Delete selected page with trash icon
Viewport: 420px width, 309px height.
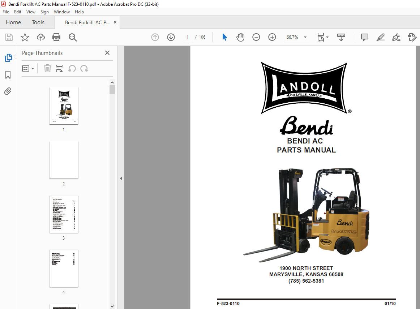point(47,69)
